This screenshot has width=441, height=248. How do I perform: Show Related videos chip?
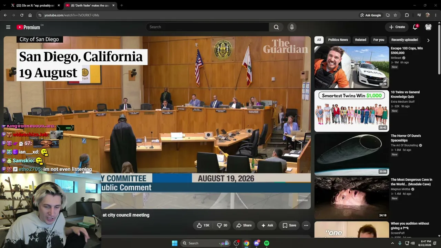(361, 40)
